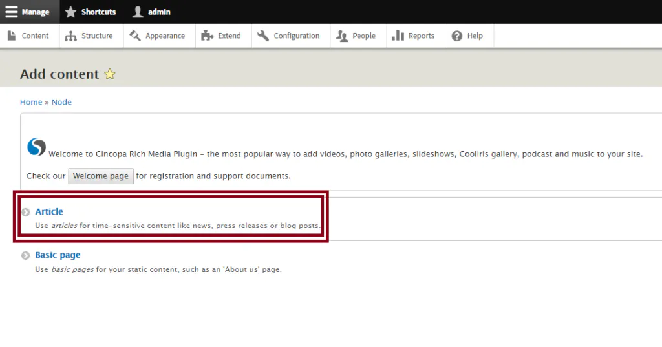Select the Article content type link
Viewport: 662px width, 347px height.
(x=49, y=211)
